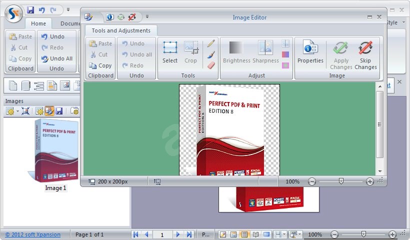Click Undo All in main window ribbon
Screen dimensions: 410x240
tap(56, 58)
